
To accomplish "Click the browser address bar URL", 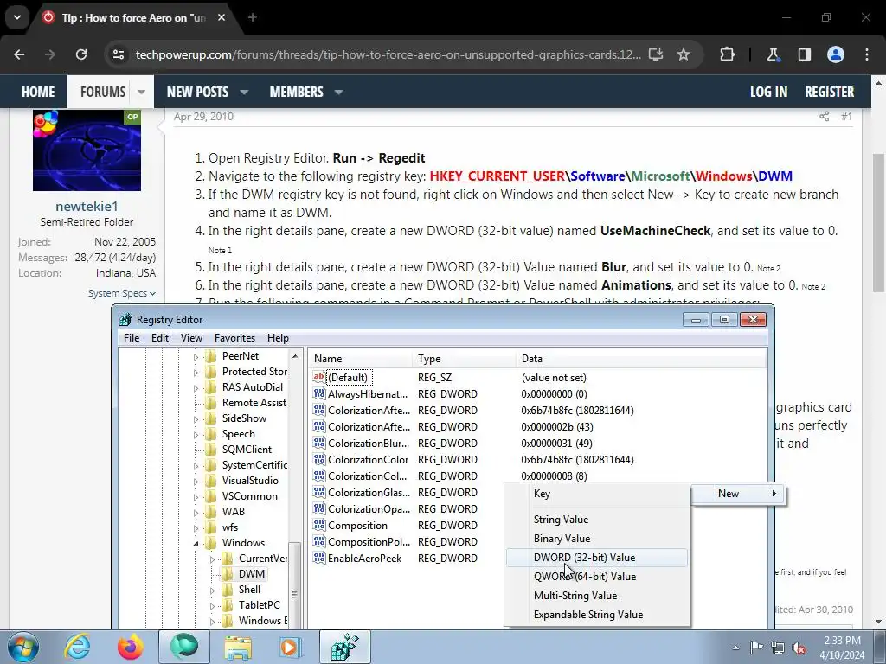I will [x=388, y=54].
